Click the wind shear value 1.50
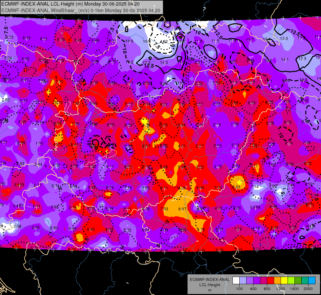This screenshot has width=321, height=295. (39, 144)
